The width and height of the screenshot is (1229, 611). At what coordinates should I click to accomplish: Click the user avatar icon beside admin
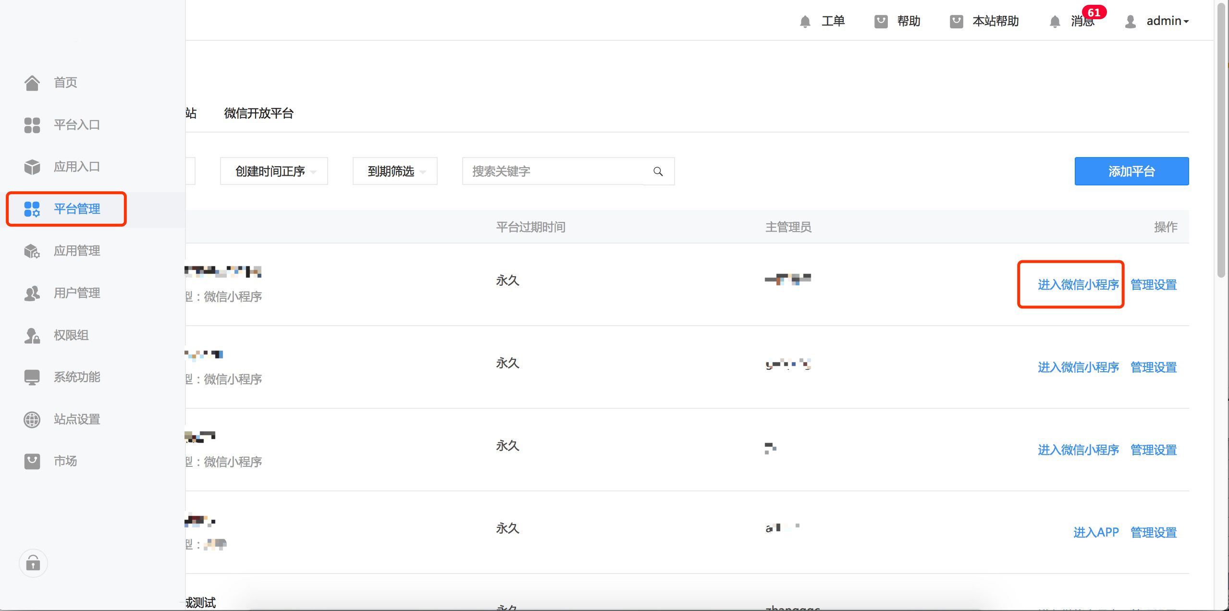(1131, 21)
